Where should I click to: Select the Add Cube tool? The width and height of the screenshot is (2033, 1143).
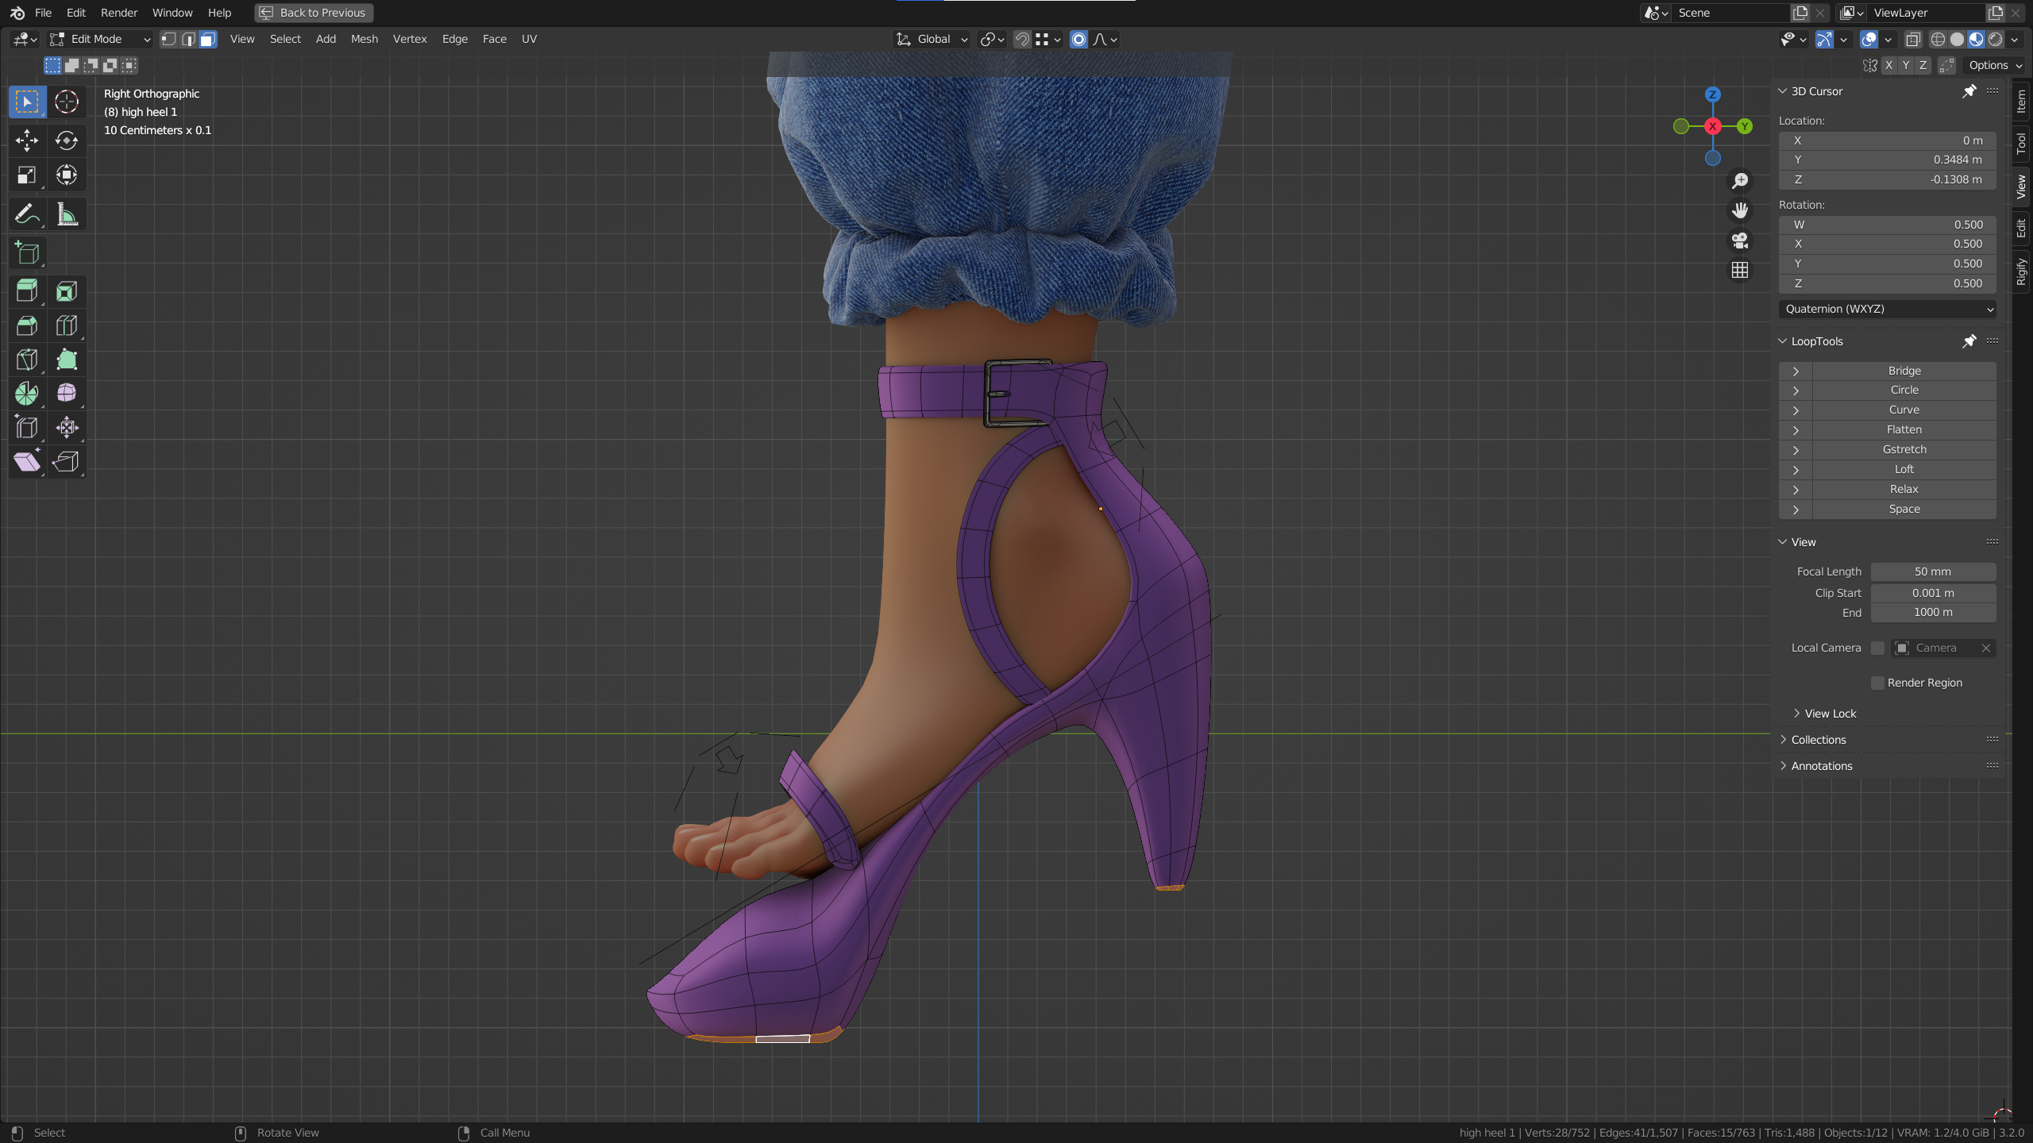pos(27,253)
